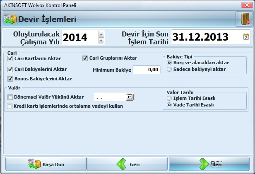Disable Bonus Bakiyelerini Aktar
This screenshot has width=255, height=174.
tap(10, 79)
